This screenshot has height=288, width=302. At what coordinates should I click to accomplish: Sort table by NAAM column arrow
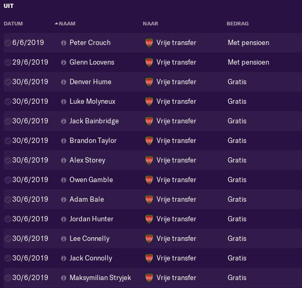pyautogui.click(x=56, y=24)
